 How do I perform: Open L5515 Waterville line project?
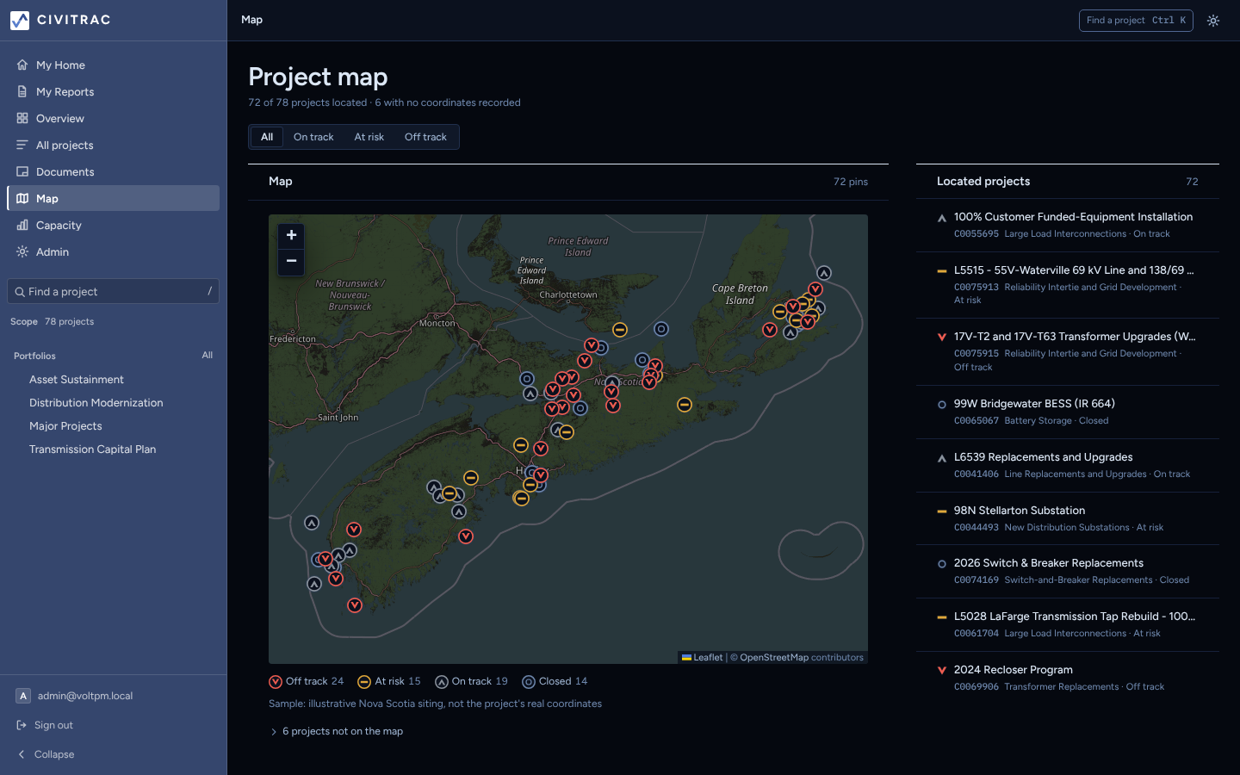1068,285
